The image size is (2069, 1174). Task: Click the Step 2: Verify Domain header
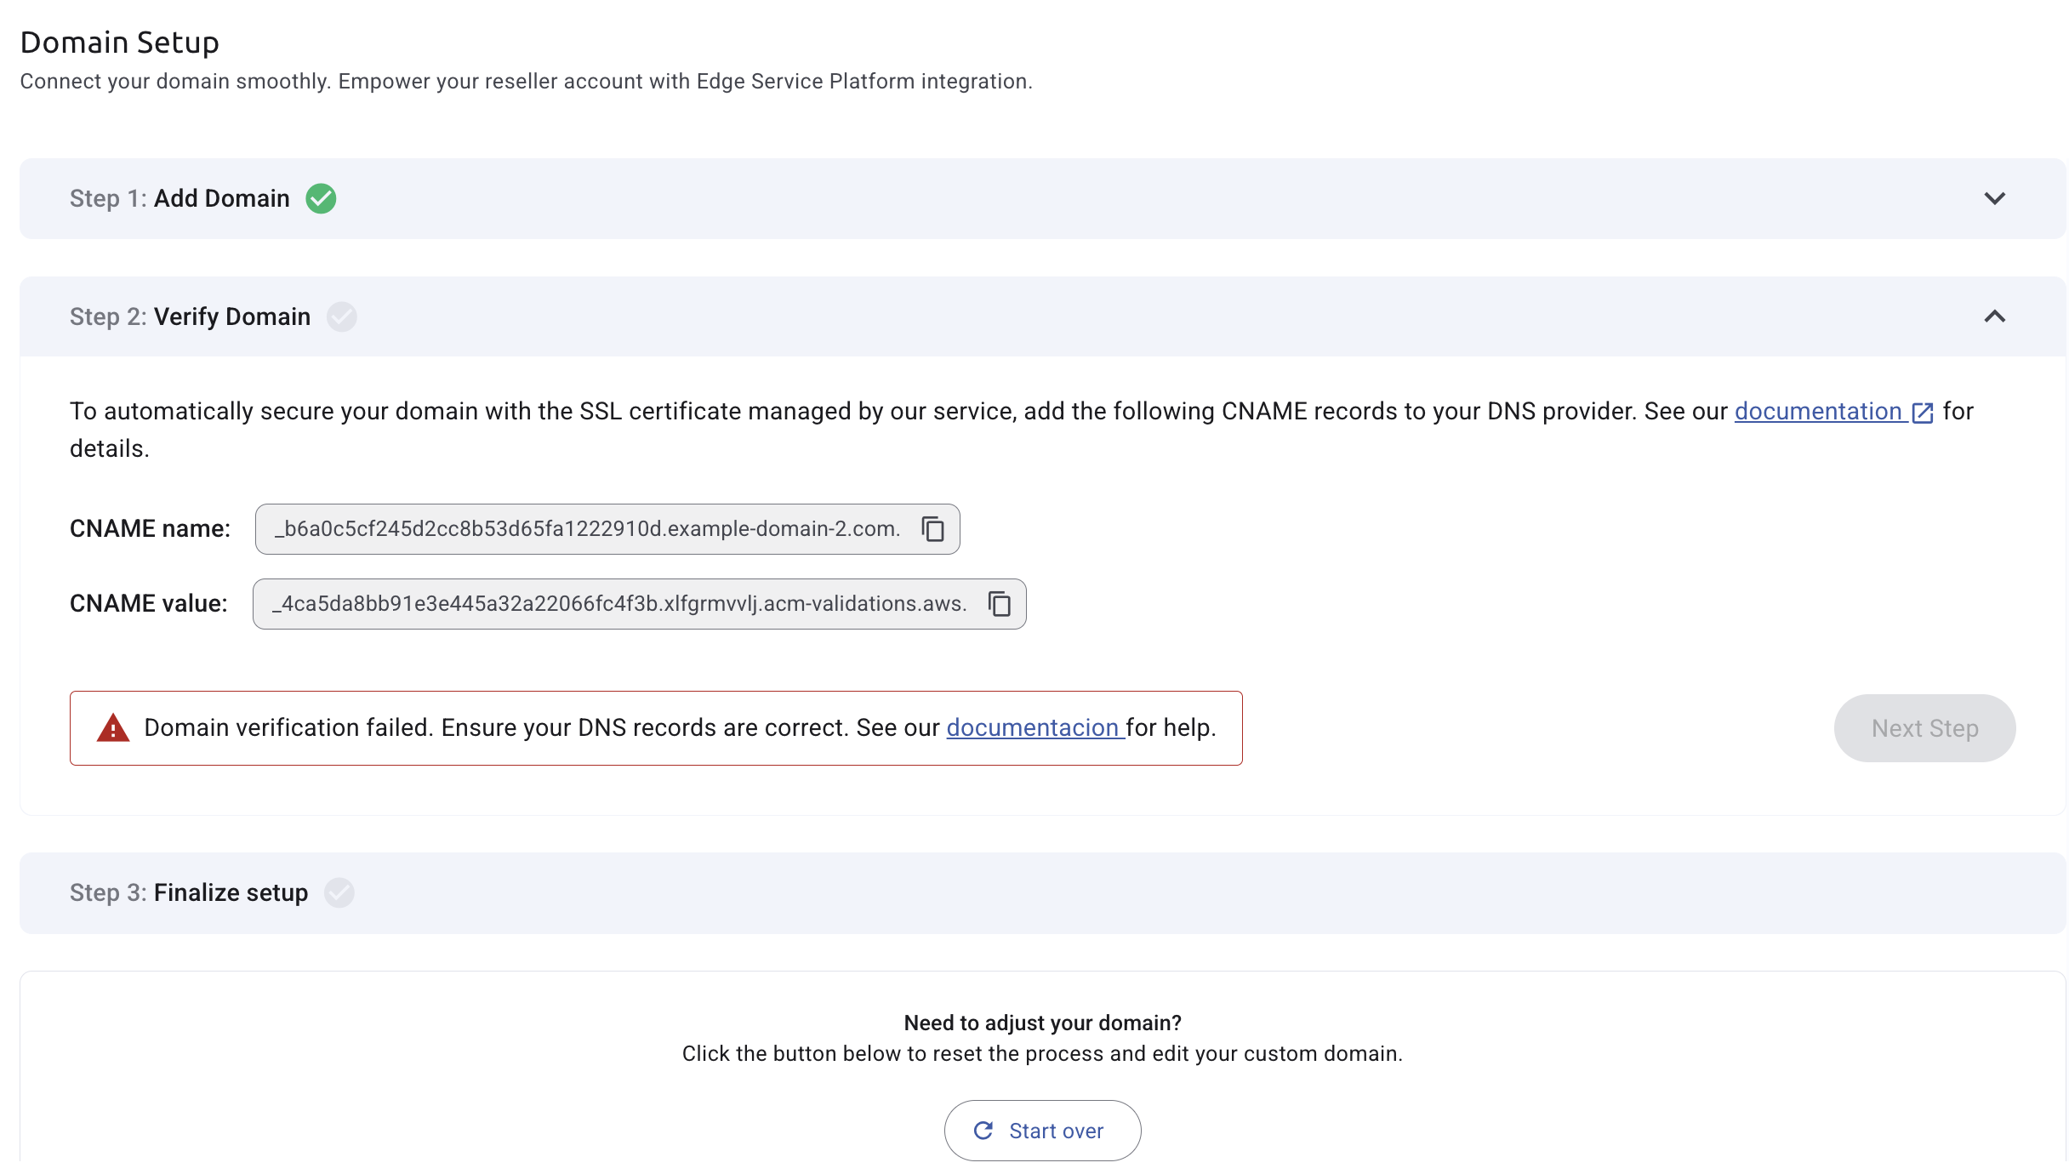[x=1042, y=316]
